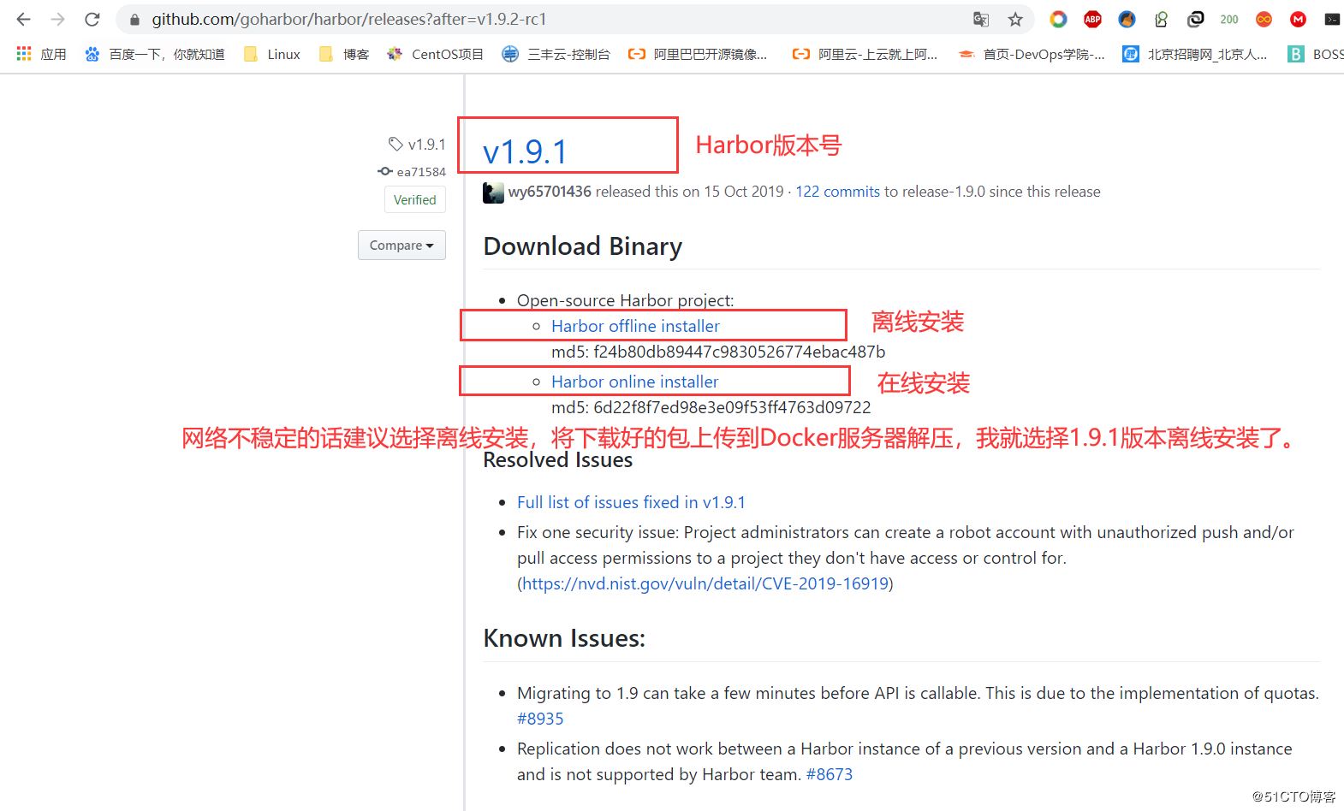1344x811 pixels.
Task: Open the v1.9.1 release title link
Action: (x=525, y=152)
